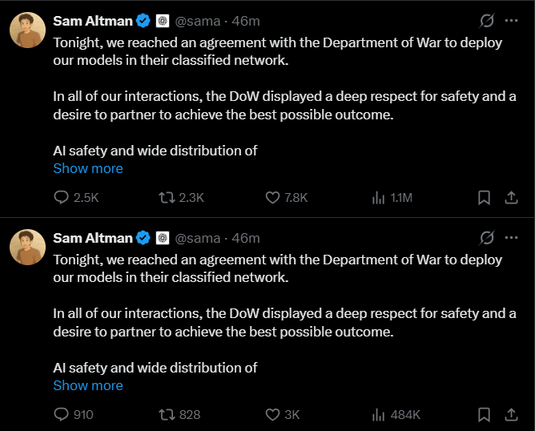Reply to the second tweet with 910 comments
This screenshot has height=431, width=535.
tap(62, 414)
